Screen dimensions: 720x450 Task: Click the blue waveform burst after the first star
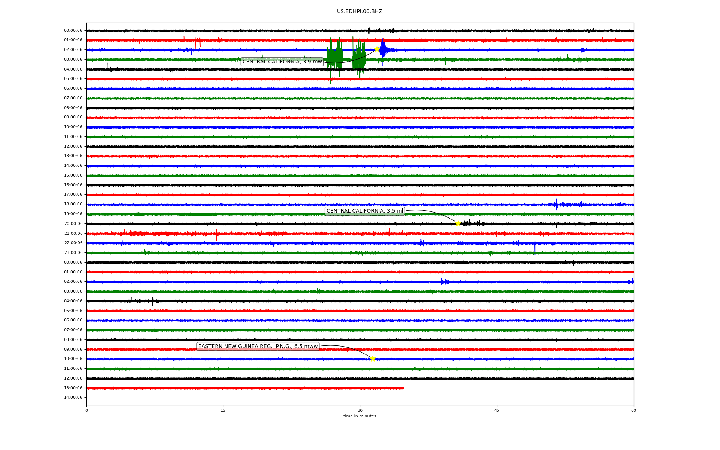(x=383, y=50)
